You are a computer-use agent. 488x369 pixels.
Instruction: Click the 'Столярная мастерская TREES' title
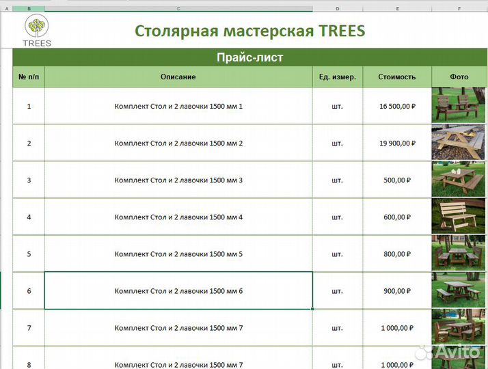pos(249,31)
